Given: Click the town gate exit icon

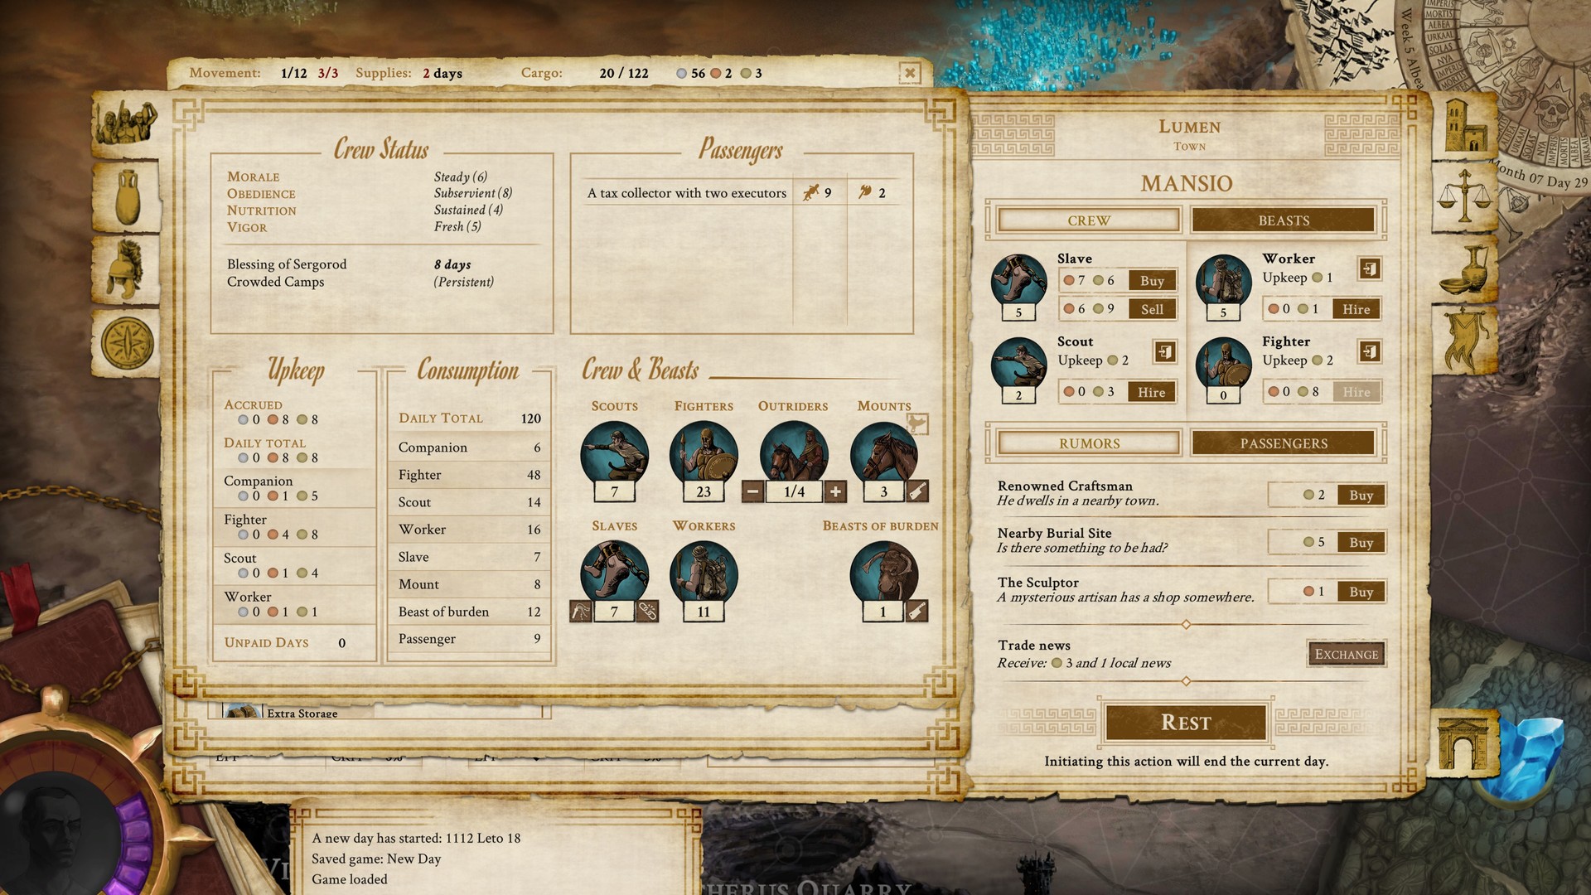Looking at the screenshot, I should (x=1463, y=743).
